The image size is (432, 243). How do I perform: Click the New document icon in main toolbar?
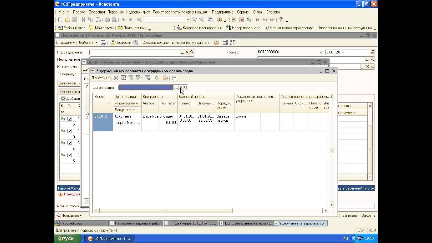pyautogui.click(x=60, y=20)
